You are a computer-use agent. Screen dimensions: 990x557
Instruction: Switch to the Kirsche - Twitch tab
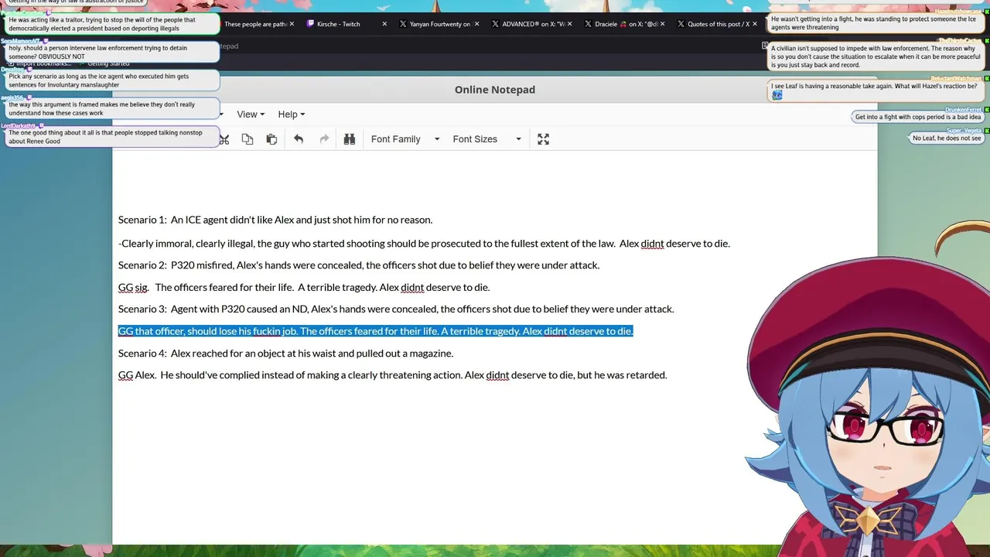coord(346,24)
